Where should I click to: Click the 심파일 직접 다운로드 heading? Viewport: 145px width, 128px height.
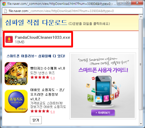coord(36,23)
